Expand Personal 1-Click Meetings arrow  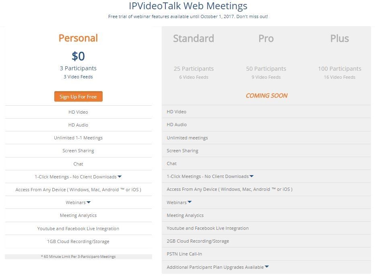pyautogui.click(x=120, y=177)
